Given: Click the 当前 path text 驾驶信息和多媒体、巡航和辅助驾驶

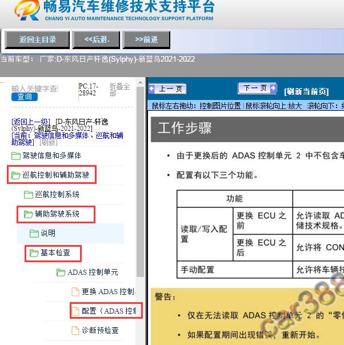Looking at the screenshot, I should point(67,139).
